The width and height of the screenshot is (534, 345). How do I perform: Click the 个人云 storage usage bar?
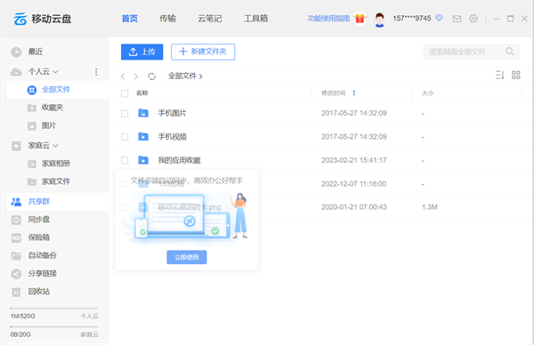pos(54,309)
